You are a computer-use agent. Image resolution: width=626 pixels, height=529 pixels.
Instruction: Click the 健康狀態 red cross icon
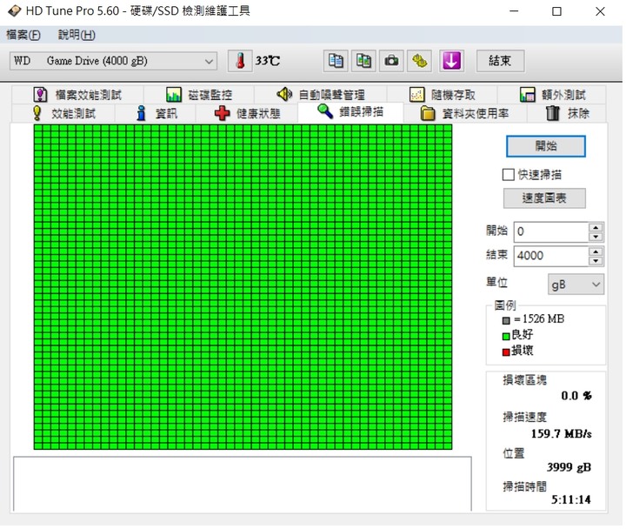tap(222, 113)
